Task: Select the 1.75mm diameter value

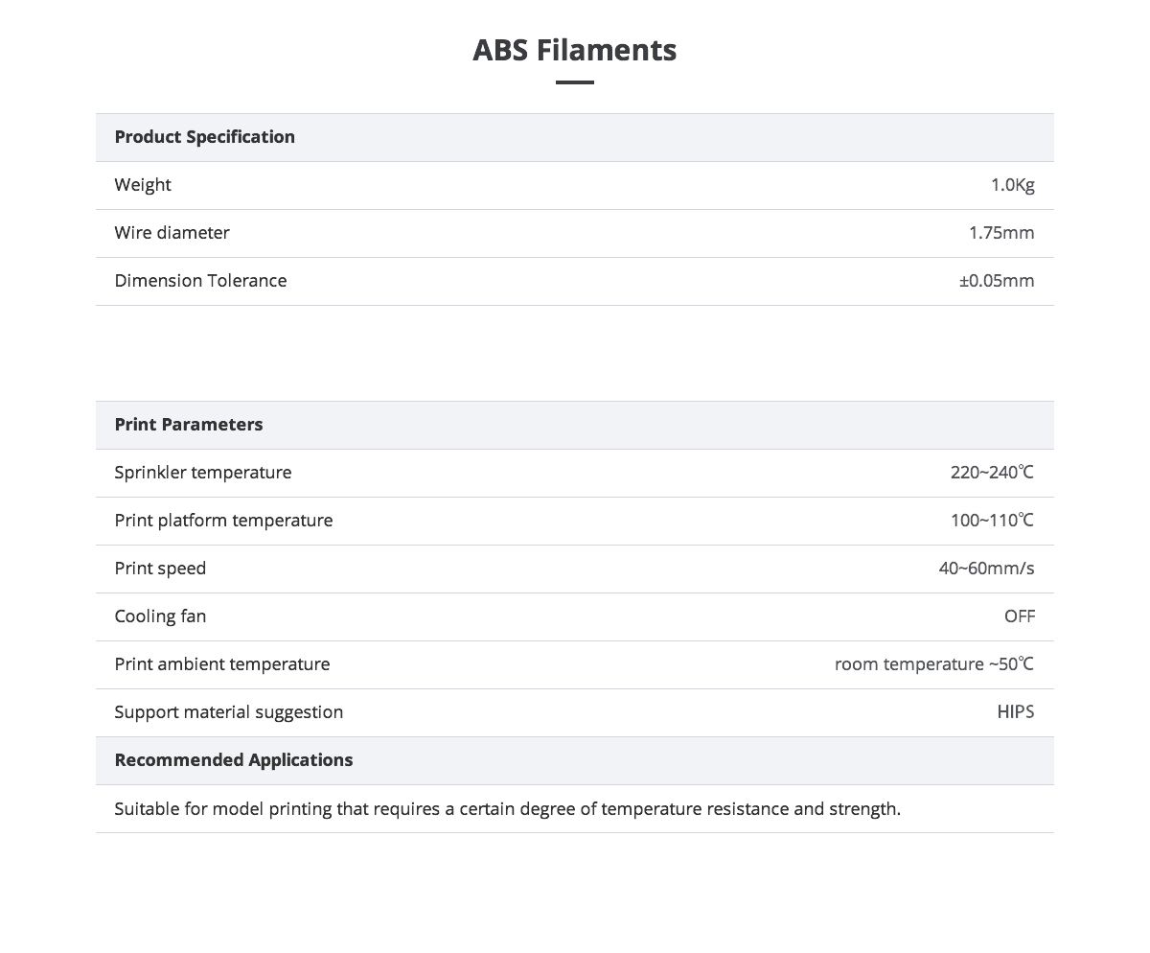Action: click(1001, 233)
